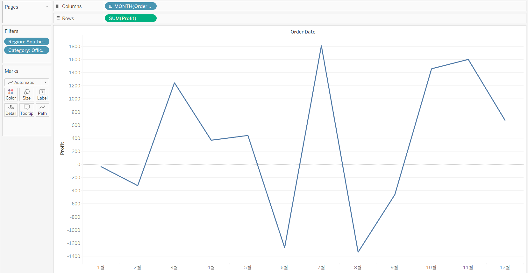Select the November data point on the line
Screen dimensions: 528x273
(x=468, y=60)
